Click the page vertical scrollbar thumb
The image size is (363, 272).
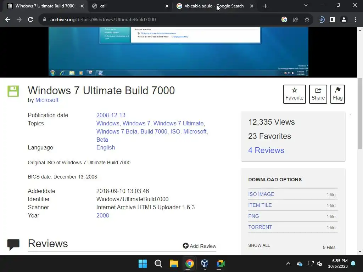[x=360, y=113]
